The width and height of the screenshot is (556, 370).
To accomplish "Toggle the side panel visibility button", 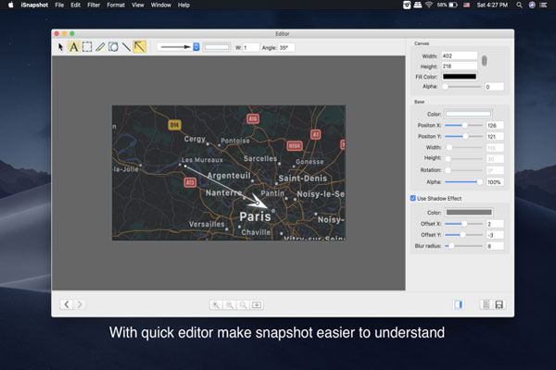I will [x=459, y=304].
